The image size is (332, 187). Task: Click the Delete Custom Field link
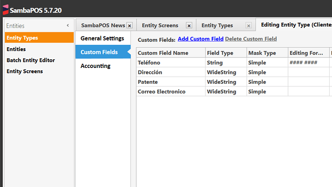pyautogui.click(x=251, y=39)
